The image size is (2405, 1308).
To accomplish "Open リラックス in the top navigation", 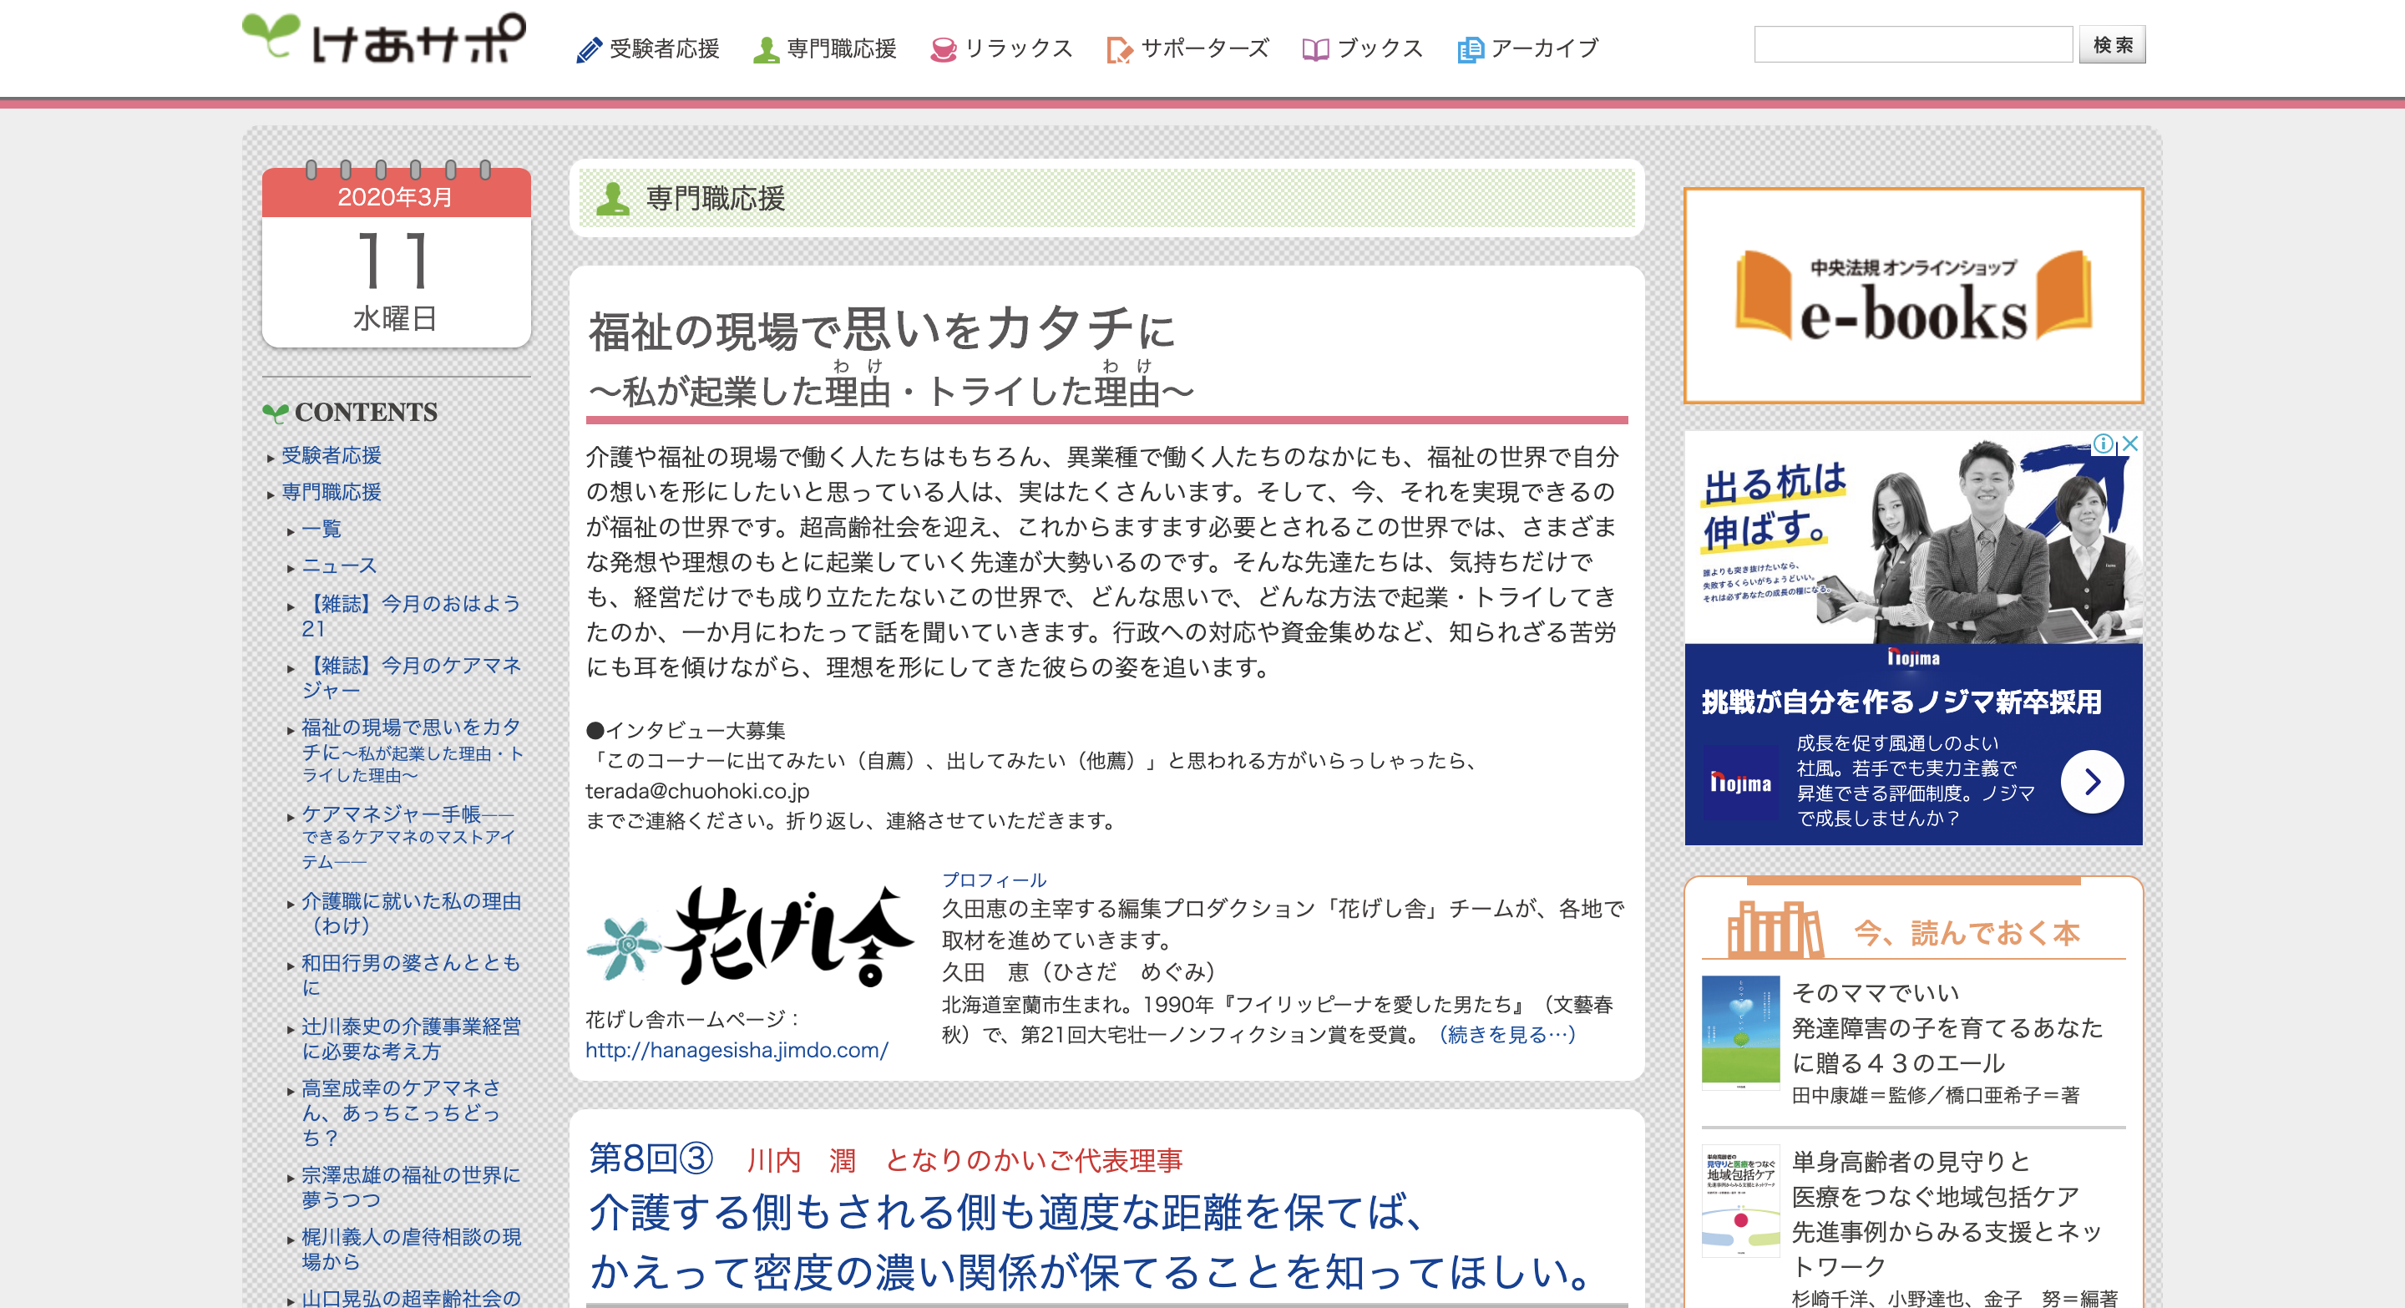I will (1019, 48).
